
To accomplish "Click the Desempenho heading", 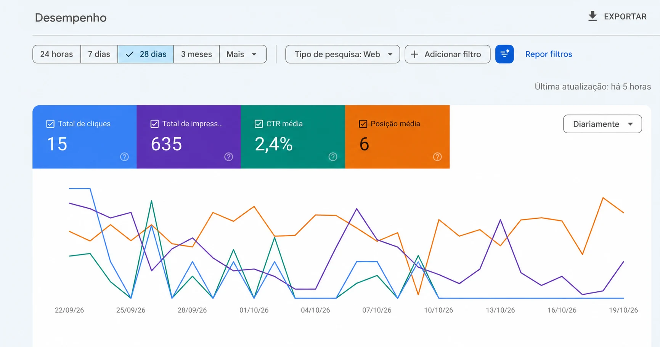I will point(71,18).
